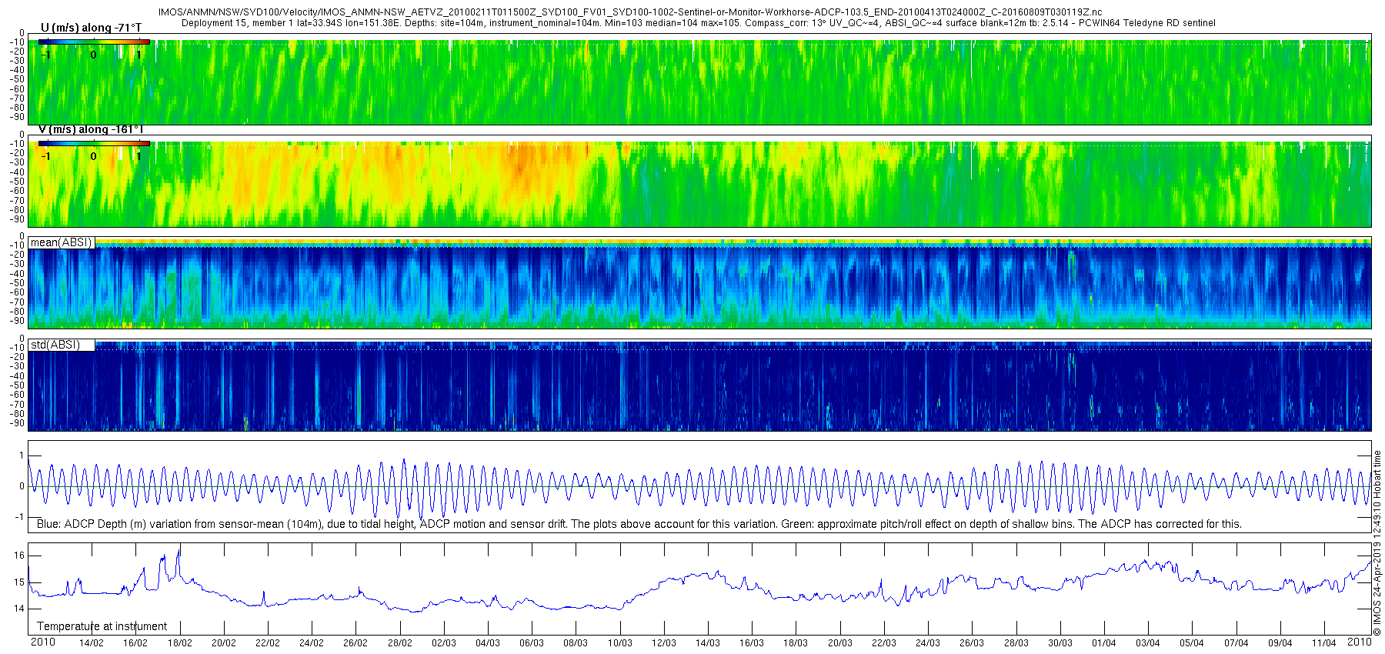Click the '18/02' date tick label
Image resolution: width=1385 pixels, height=654 pixels.
[180, 642]
